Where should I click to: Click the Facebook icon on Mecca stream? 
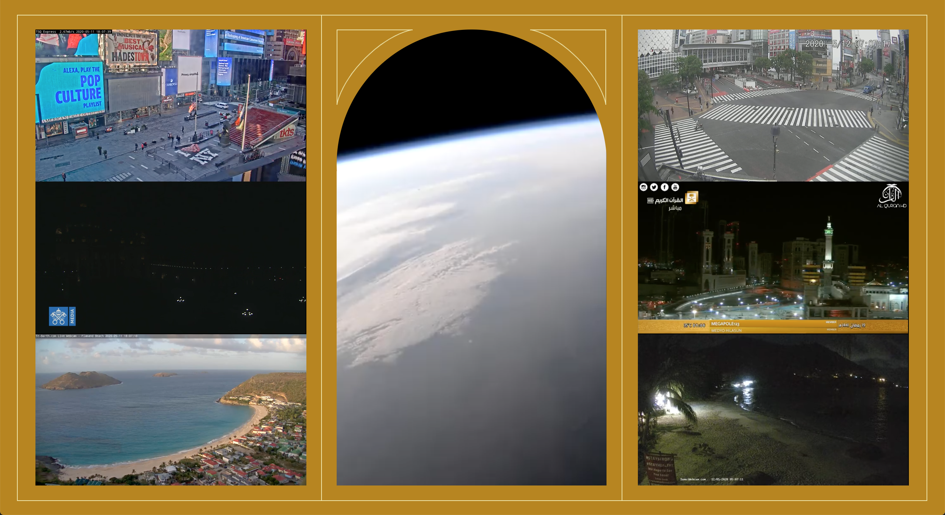[664, 187]
